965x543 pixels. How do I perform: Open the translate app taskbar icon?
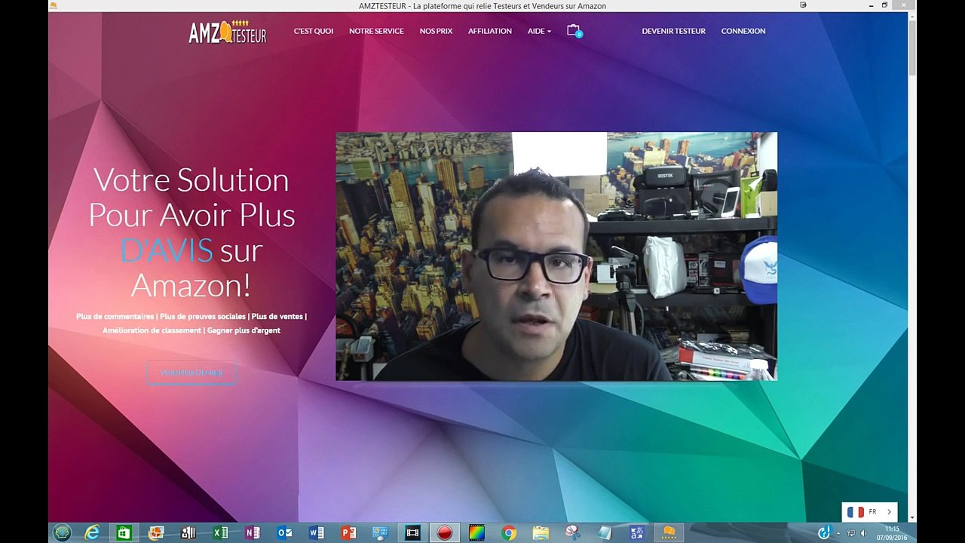(x=637, y=533)
